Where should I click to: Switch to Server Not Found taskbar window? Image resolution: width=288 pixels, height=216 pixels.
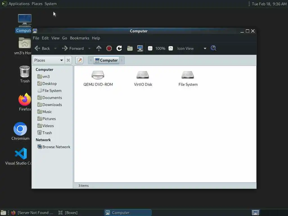tap(32, 213)
